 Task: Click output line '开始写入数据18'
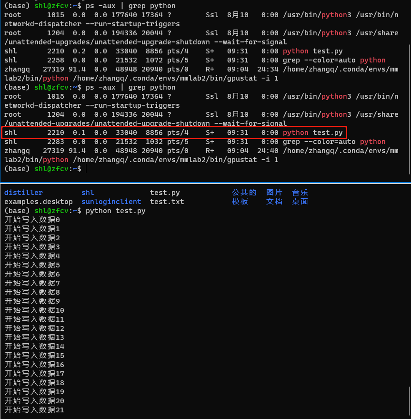[x=34, y=383]
